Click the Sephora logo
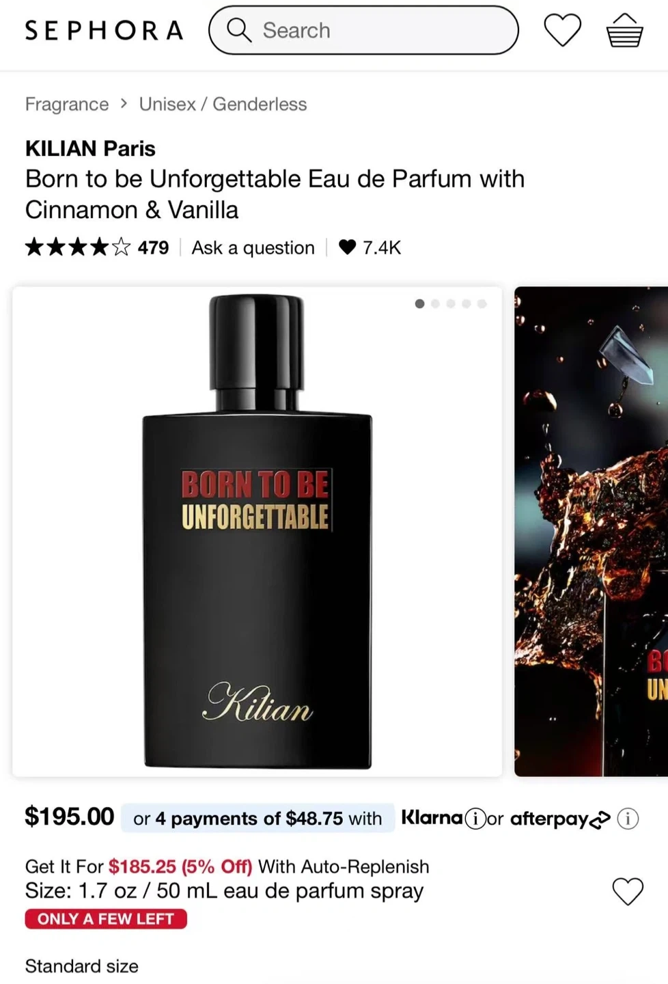Viewport: 668px width, 984px height. 104,31
